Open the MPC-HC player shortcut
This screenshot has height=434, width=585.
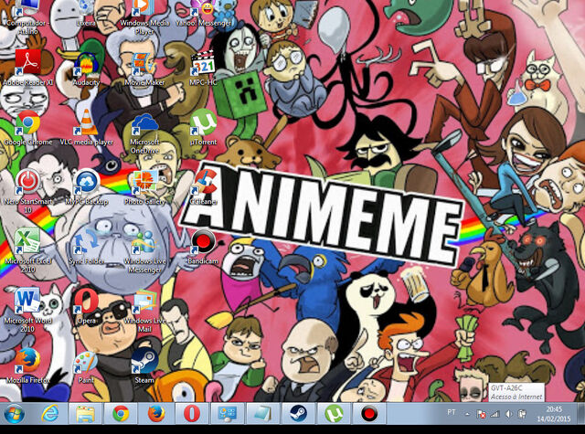203,69
